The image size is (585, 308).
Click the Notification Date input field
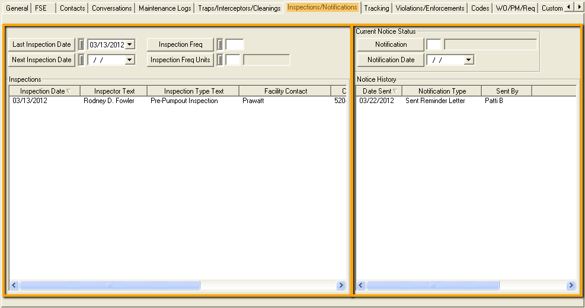tap(446, 60)
